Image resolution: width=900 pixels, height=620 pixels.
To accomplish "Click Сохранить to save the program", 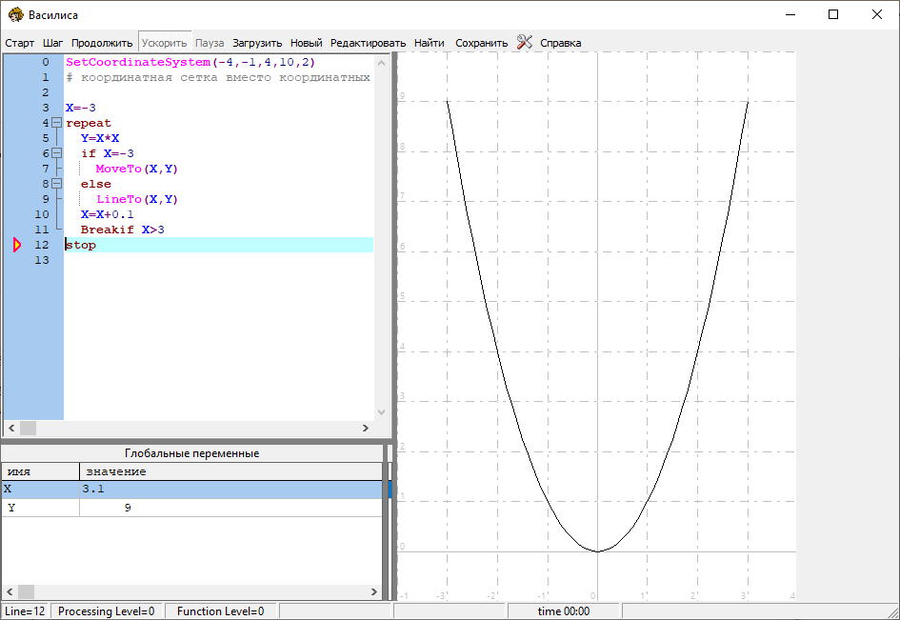I will pyautogui.click(x=481, y=43).
